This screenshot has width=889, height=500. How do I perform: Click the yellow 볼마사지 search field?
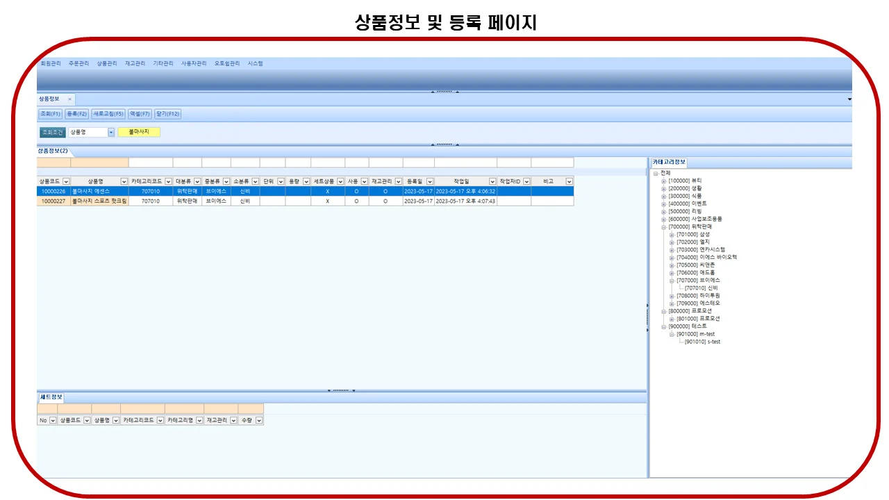[139, 132]
